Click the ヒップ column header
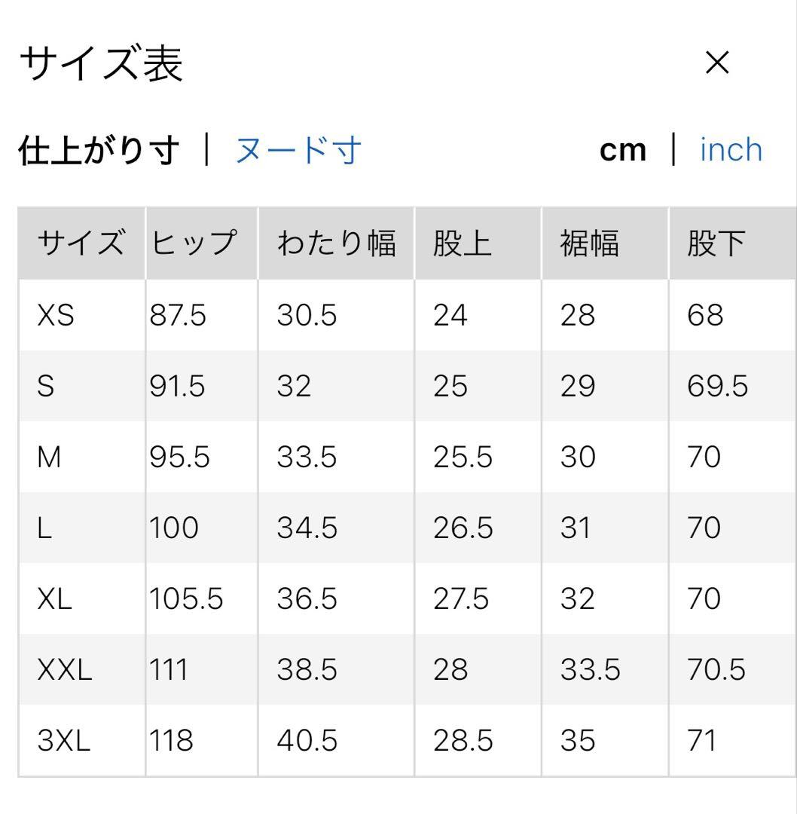The width and height of the screenshot is (797, 814). (x=194, y=243)
